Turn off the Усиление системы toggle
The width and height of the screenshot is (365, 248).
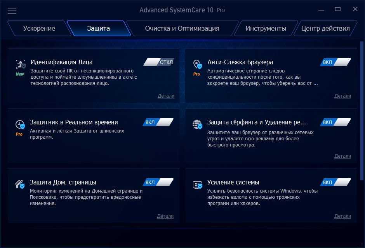pyautogui.click(x=335, y=182)
